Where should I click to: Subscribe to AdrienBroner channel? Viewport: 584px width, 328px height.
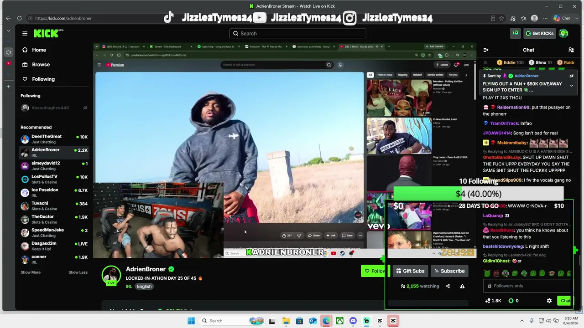449,271
